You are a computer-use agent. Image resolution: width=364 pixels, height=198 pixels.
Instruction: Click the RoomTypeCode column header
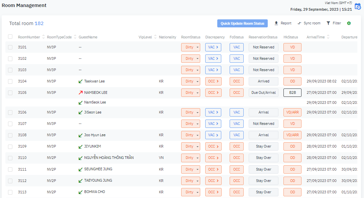click(x=59, y=37)
